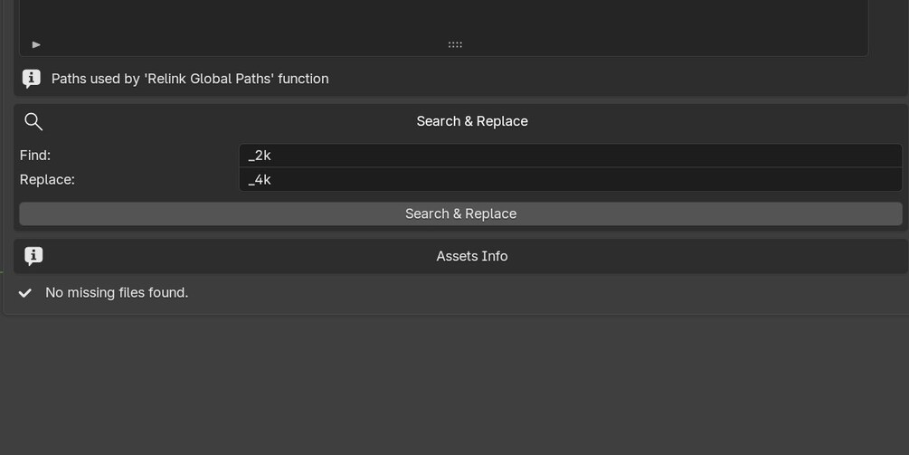This screenshot has width=909, height=455.
Task: Run the Search & Replace button
Action: point(461,213)
